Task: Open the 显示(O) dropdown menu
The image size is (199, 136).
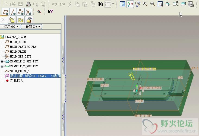Action: tap(10, 27)
